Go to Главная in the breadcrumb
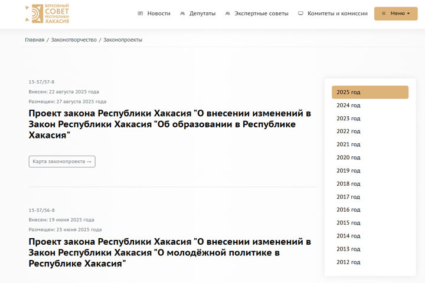This screenshot has height=283, width=425. point(34,40)
